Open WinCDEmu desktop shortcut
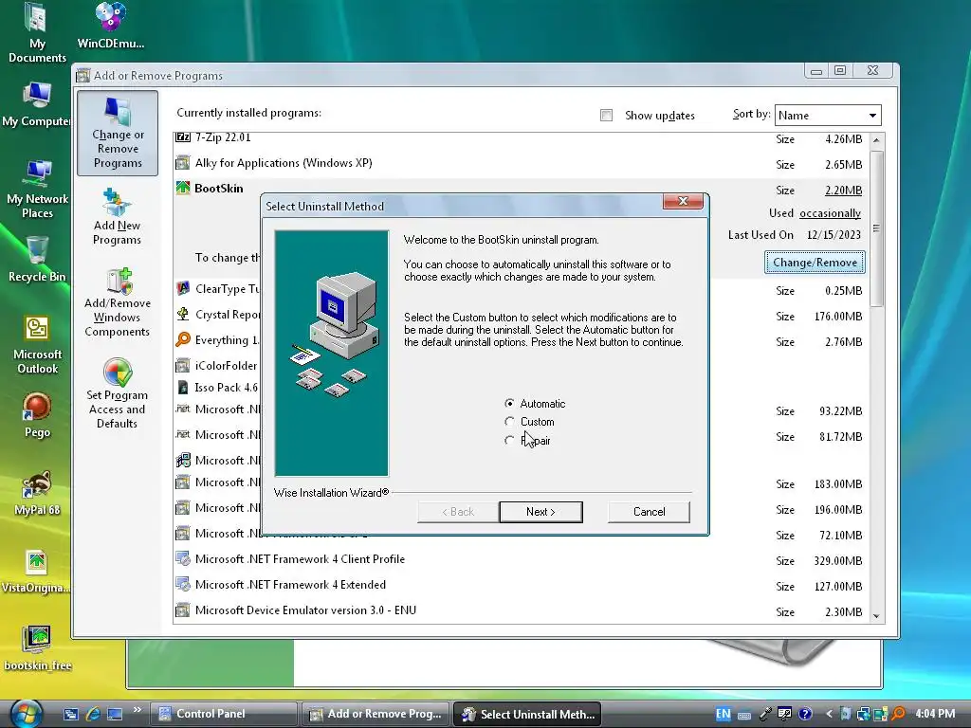971x728 pixels. pyautogui.click(x=111, y=26)
